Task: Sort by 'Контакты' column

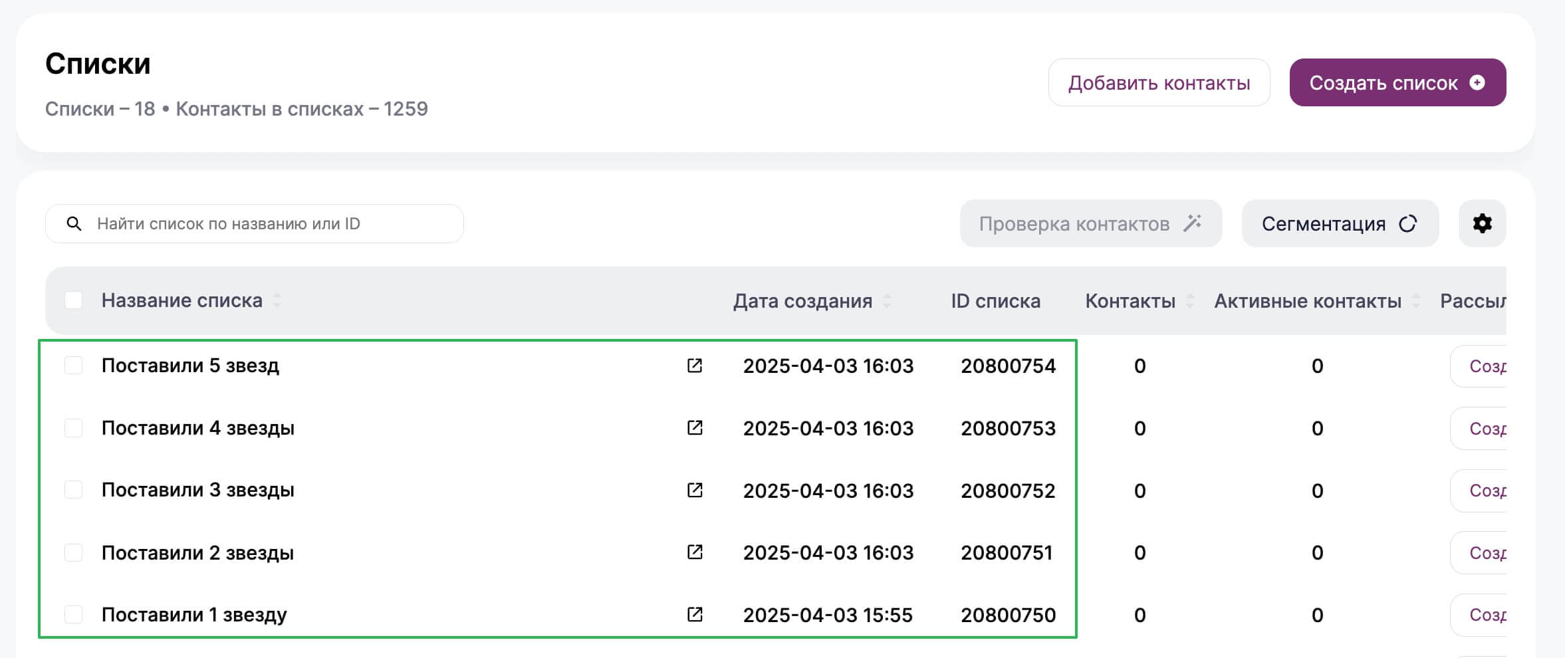Action: [x=1190, y=301]
